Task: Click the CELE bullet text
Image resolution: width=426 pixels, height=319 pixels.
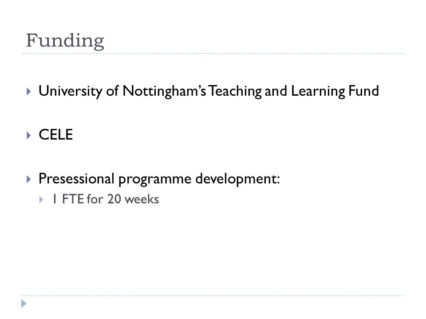Action: click(56, 135)
